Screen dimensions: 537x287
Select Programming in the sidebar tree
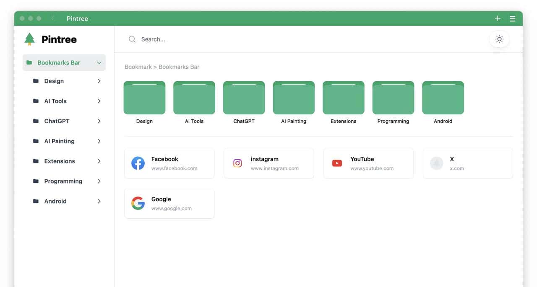[x=63, y=181]
